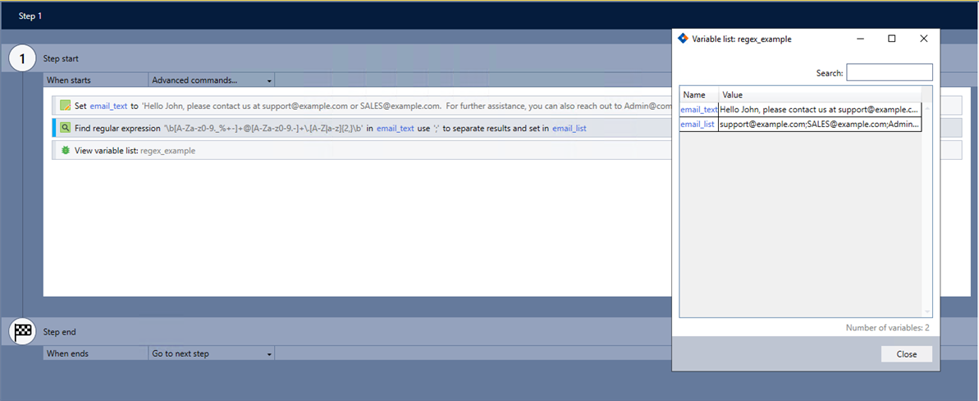This screenshot has width=979, height=401.
Task: Click the Value column header
Action: (x=820, y=95)
